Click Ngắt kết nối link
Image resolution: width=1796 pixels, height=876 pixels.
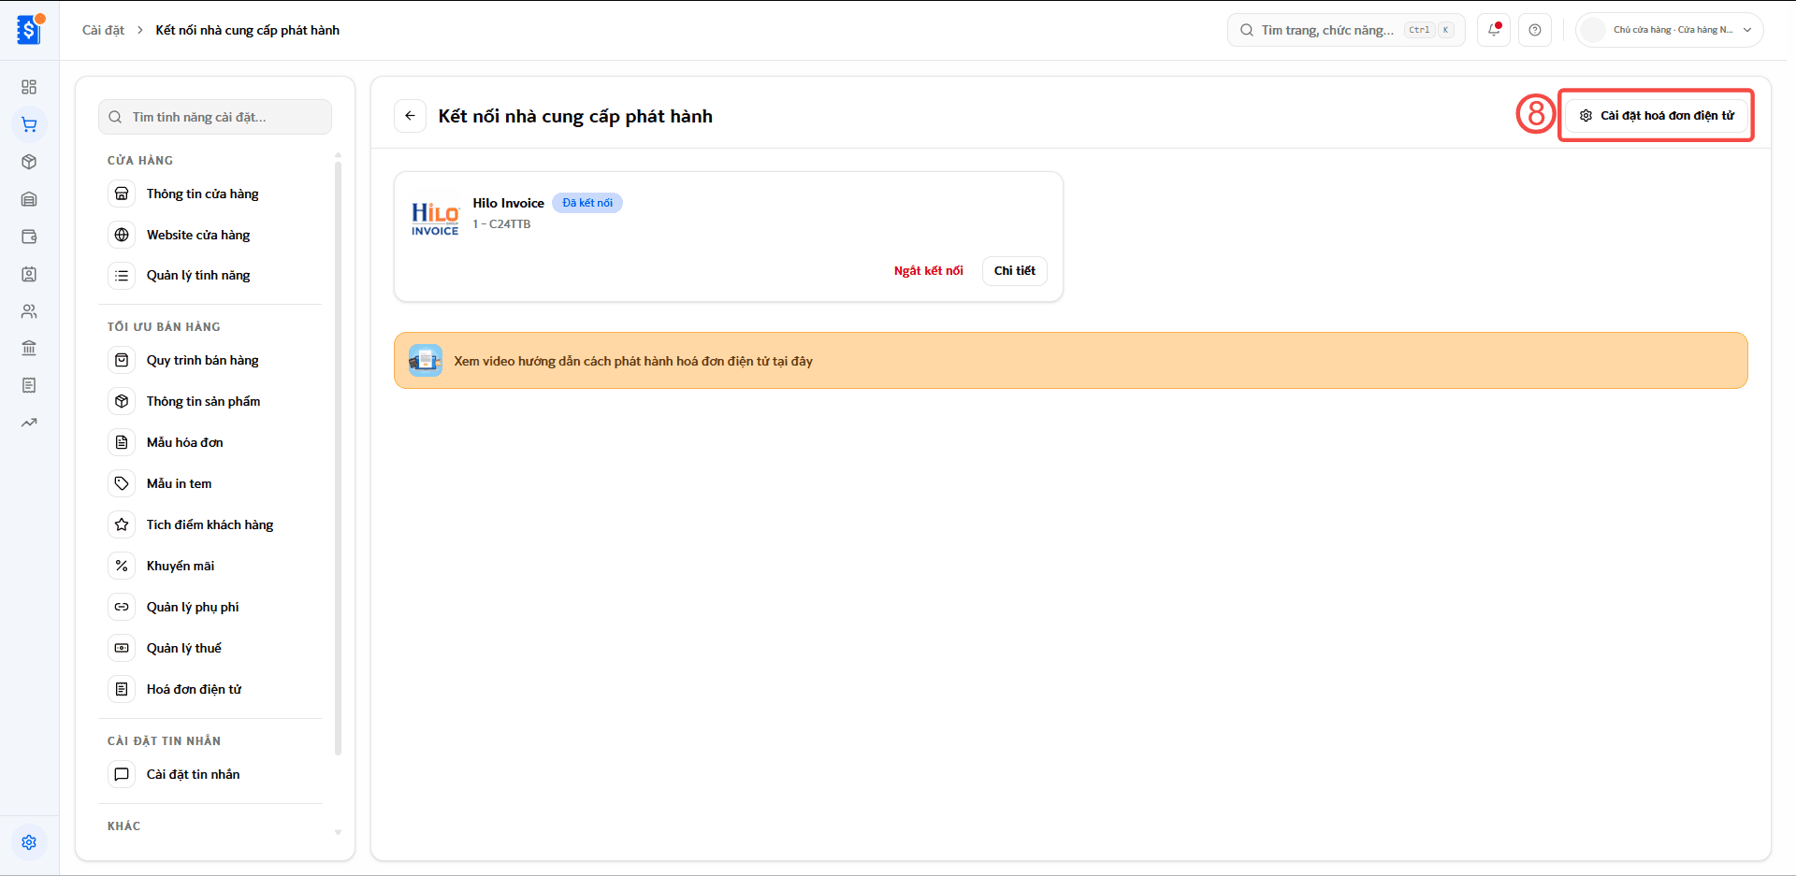click(x=928, y=271)
